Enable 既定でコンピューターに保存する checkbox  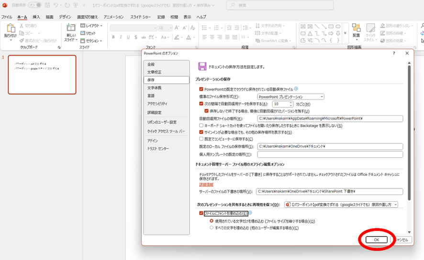click(201, 139)
